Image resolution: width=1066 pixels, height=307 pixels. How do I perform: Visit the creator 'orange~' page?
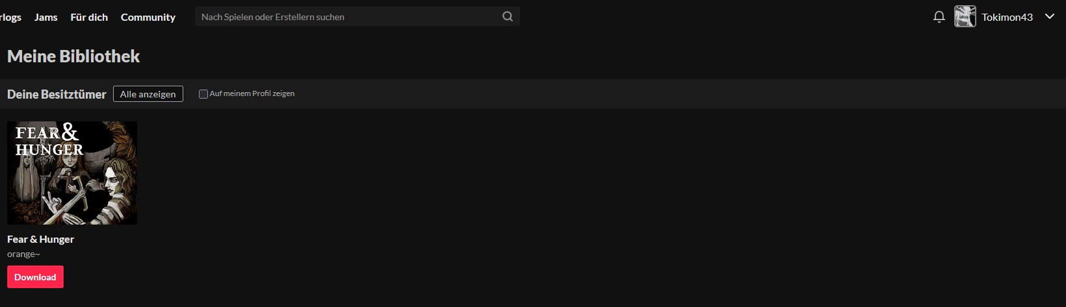23,254
